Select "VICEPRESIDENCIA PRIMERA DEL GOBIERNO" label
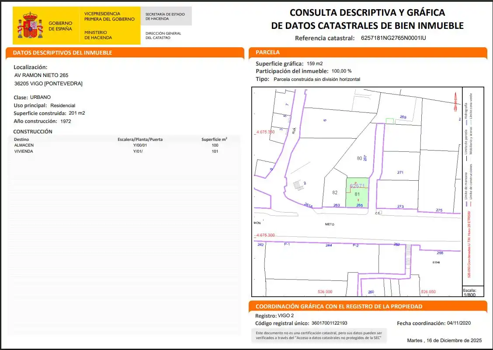 pyautogui.click(x=109, y=16)
